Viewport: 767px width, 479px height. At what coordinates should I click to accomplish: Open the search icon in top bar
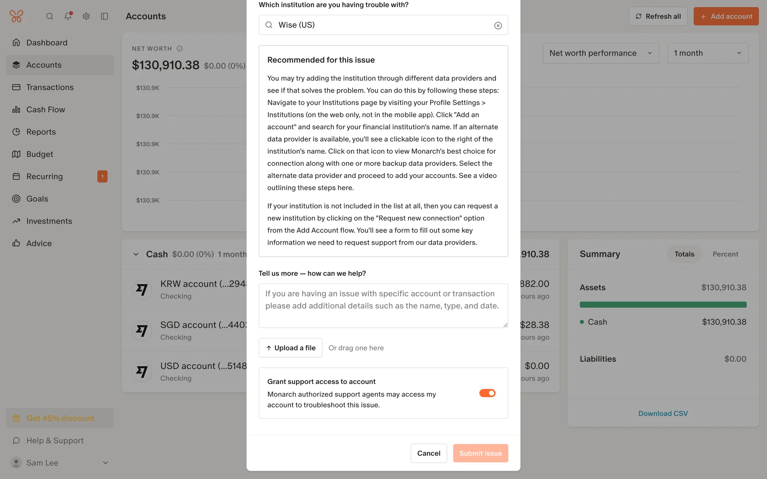[x=50, y=16]
